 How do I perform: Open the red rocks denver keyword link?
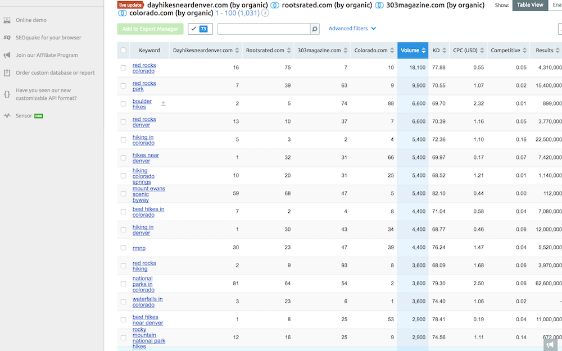144,122
